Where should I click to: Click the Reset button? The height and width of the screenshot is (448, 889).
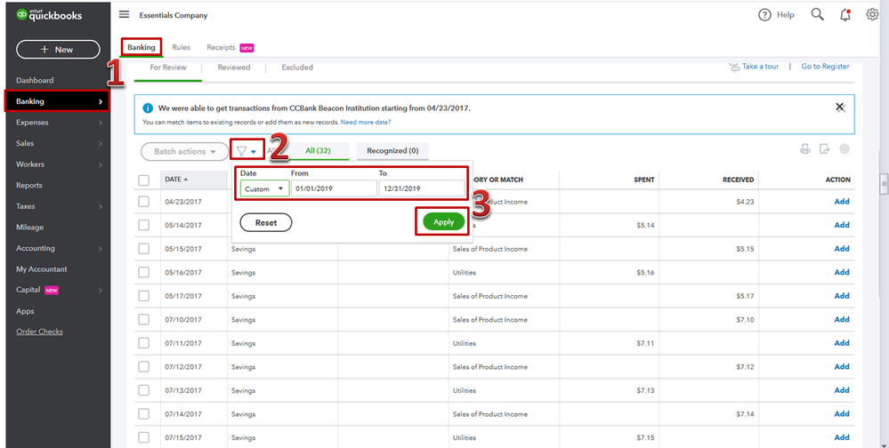pyautogui.click(x=266, y=222)
